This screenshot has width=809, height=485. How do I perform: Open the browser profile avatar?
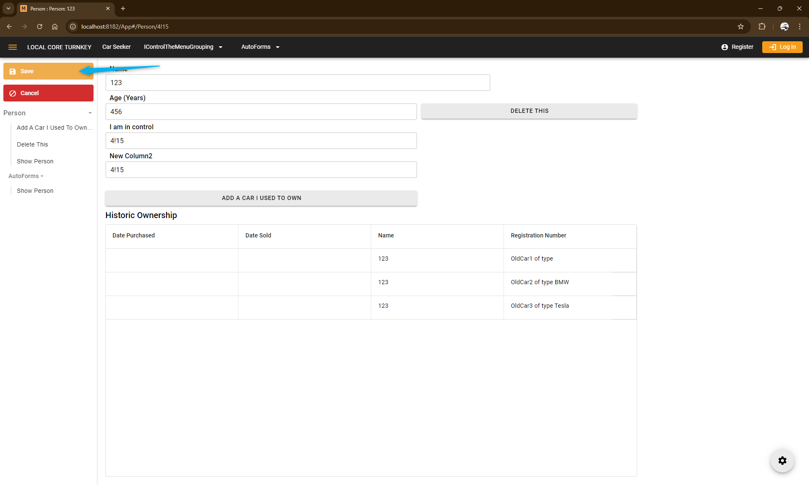[x=784, y=27]
